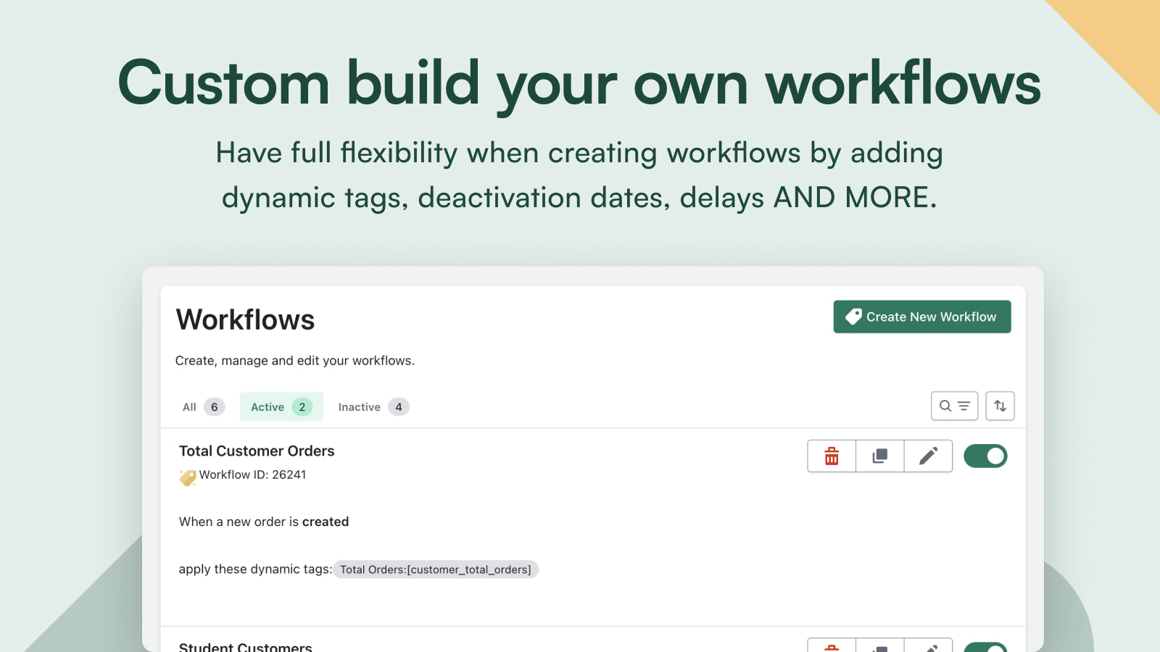Duplicate the Student Customers workflow
The height and width of the screenshot is (652, 1160).
click(x=879, y=646)
